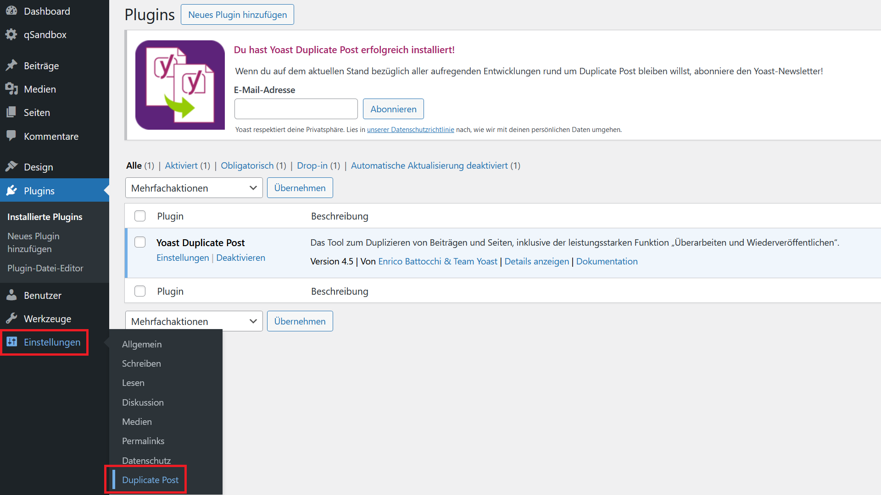The height and width of the screenshot is (495, 881).
Task: Click the top Beschreibung column header
Action: pyautogui.click(x=340, y=216)
